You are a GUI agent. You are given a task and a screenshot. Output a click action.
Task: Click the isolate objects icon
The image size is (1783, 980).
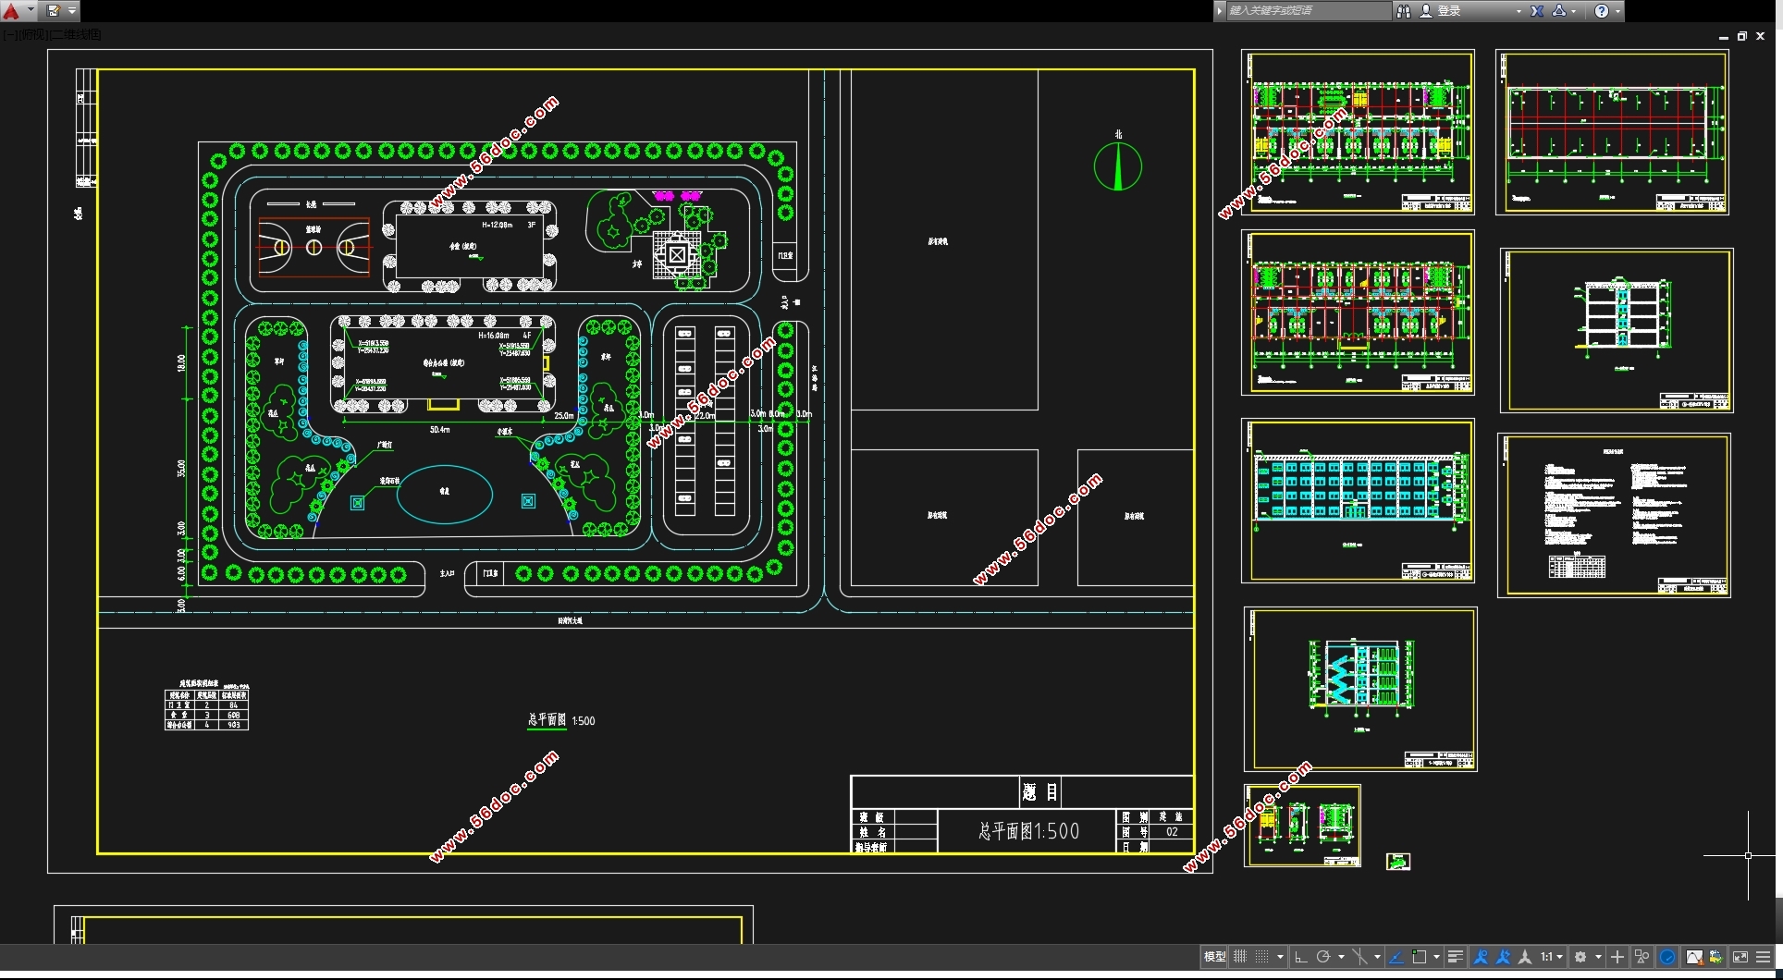(1642, 957)
